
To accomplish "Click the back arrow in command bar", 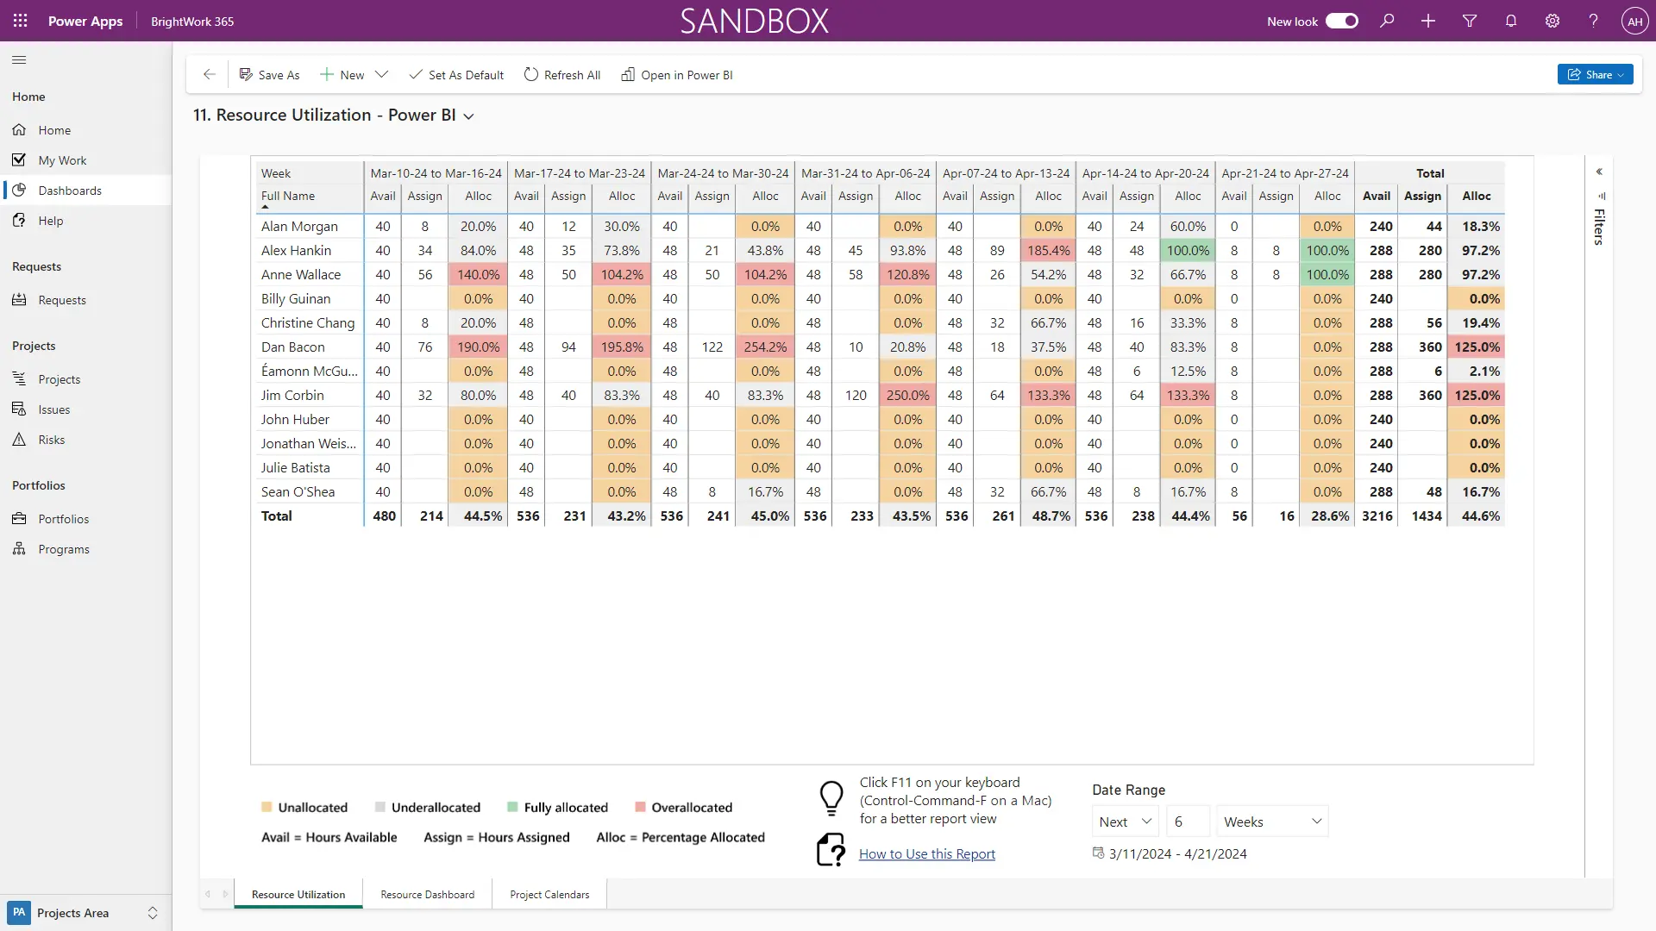I will [x=209, y=75].
